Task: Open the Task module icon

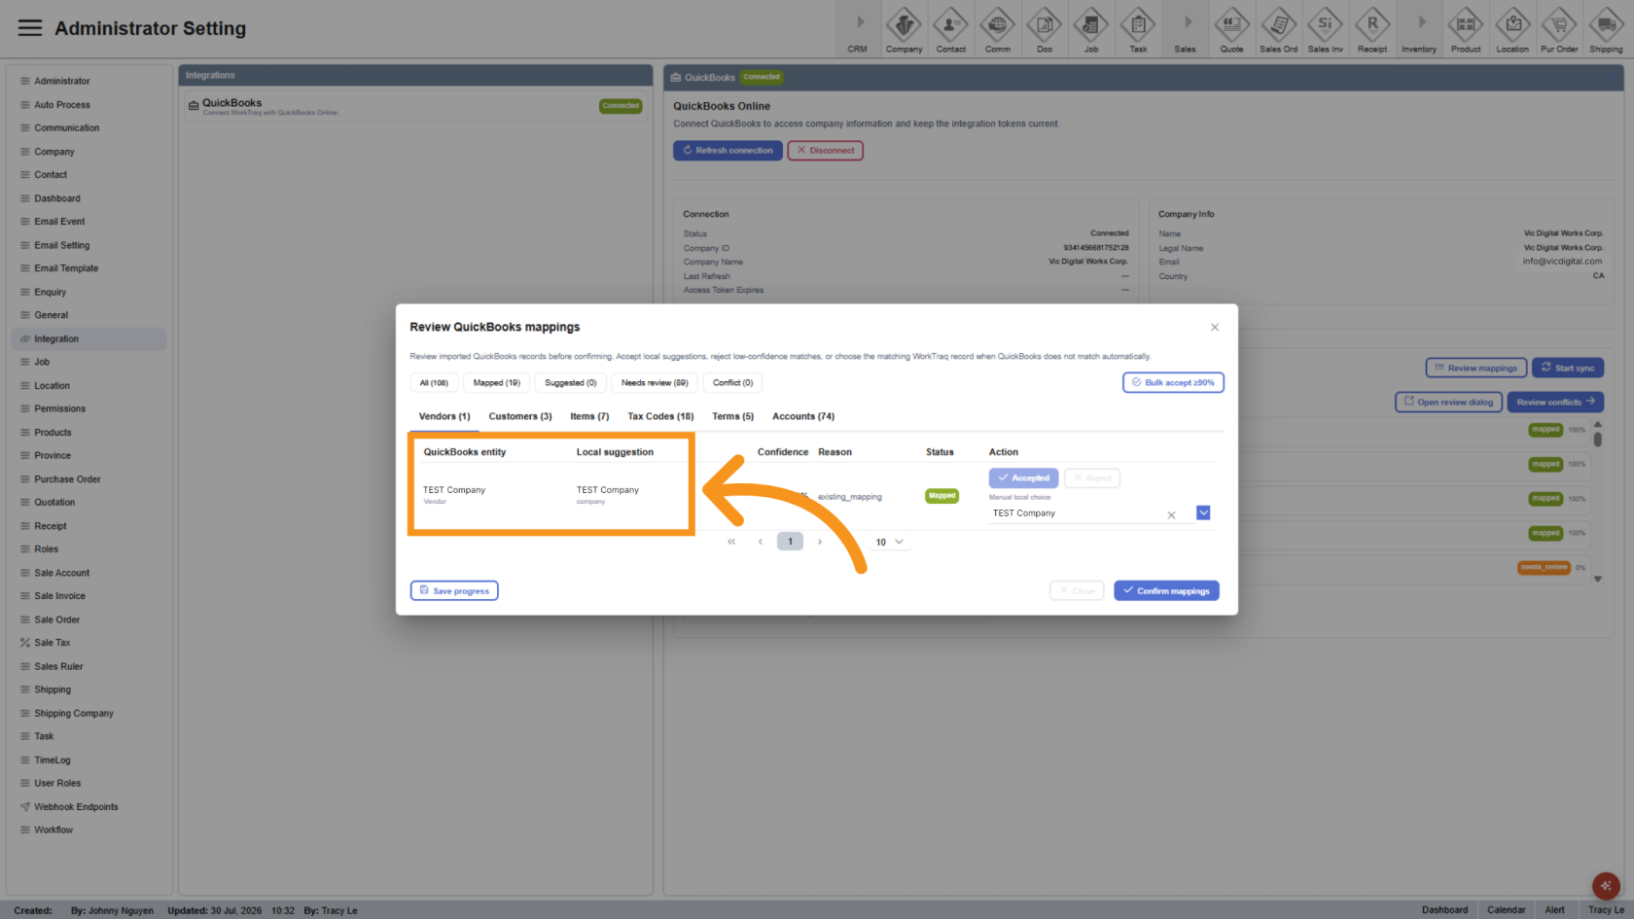Action: [1138, 29]
